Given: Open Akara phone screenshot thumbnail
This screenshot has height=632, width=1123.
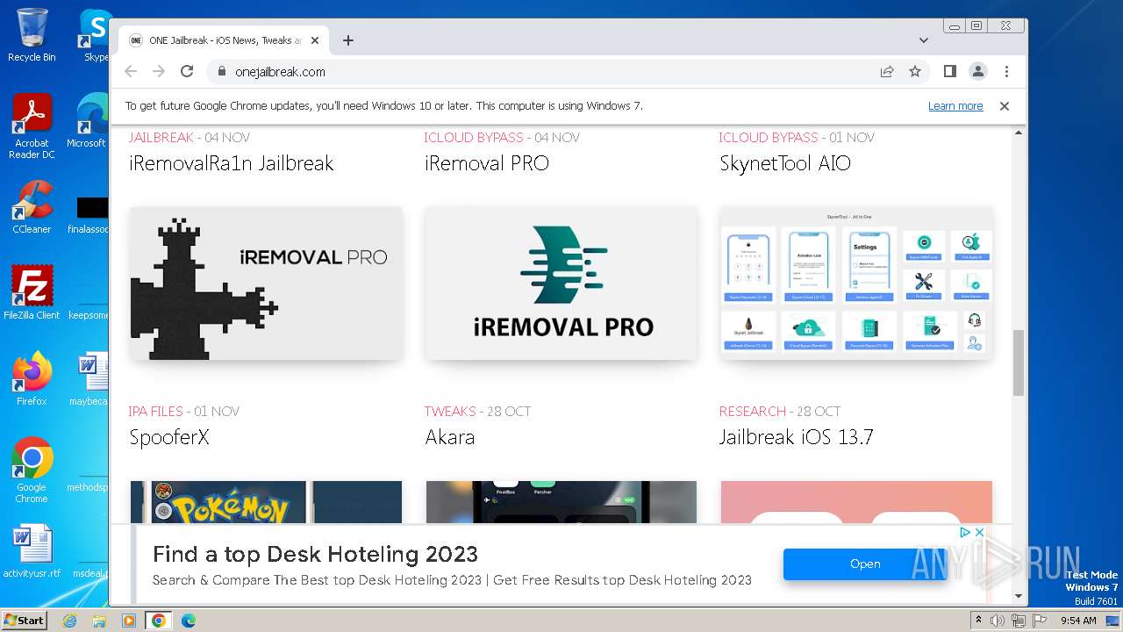Looking at the screenshot, I should click(x=561, y=502).
